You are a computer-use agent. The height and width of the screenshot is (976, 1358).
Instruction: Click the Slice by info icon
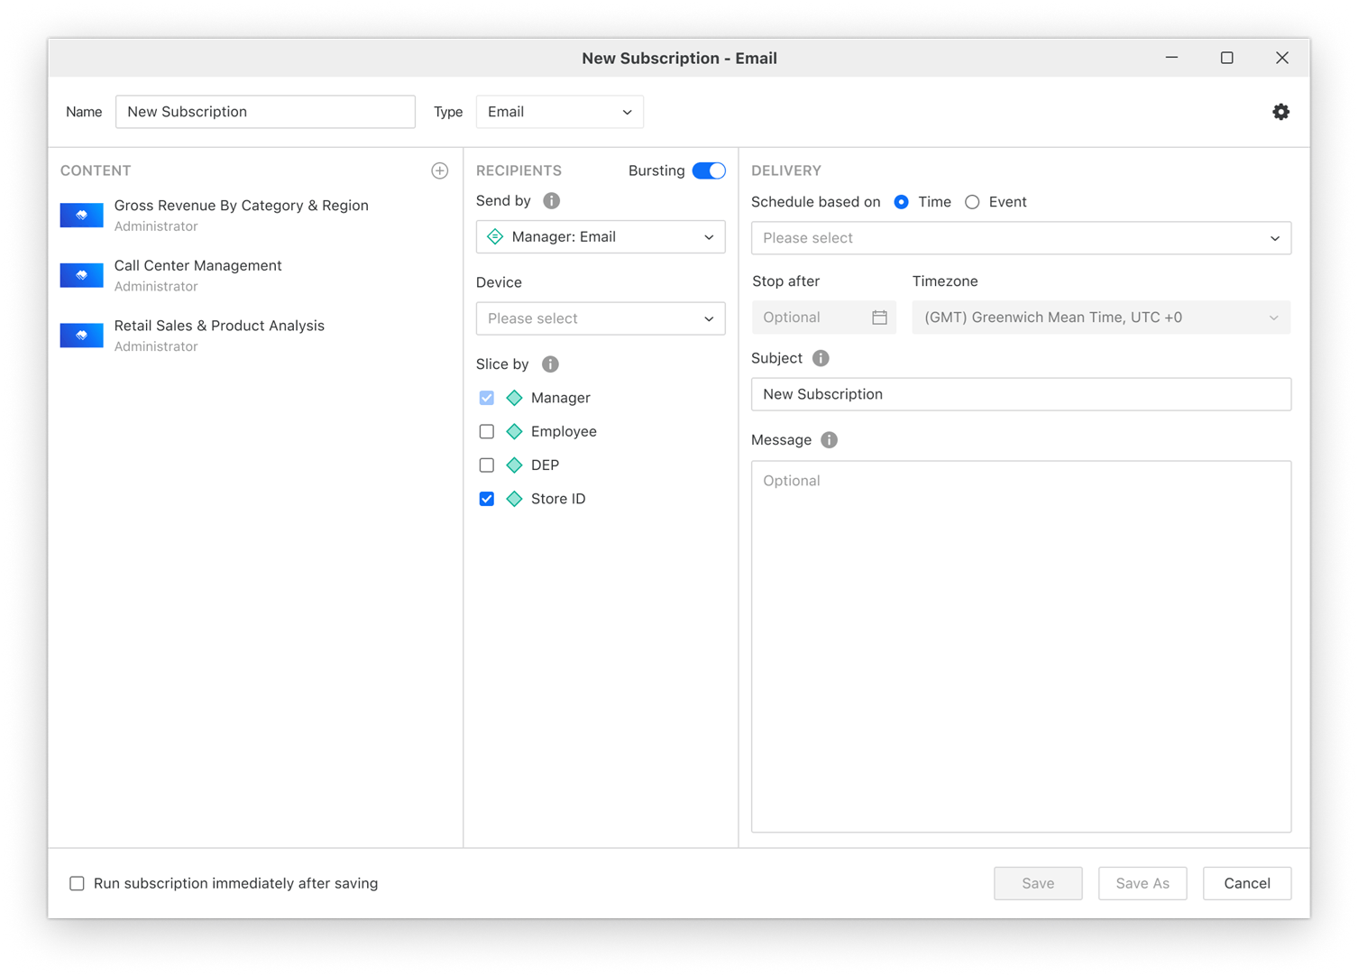[x=550, y=364]
